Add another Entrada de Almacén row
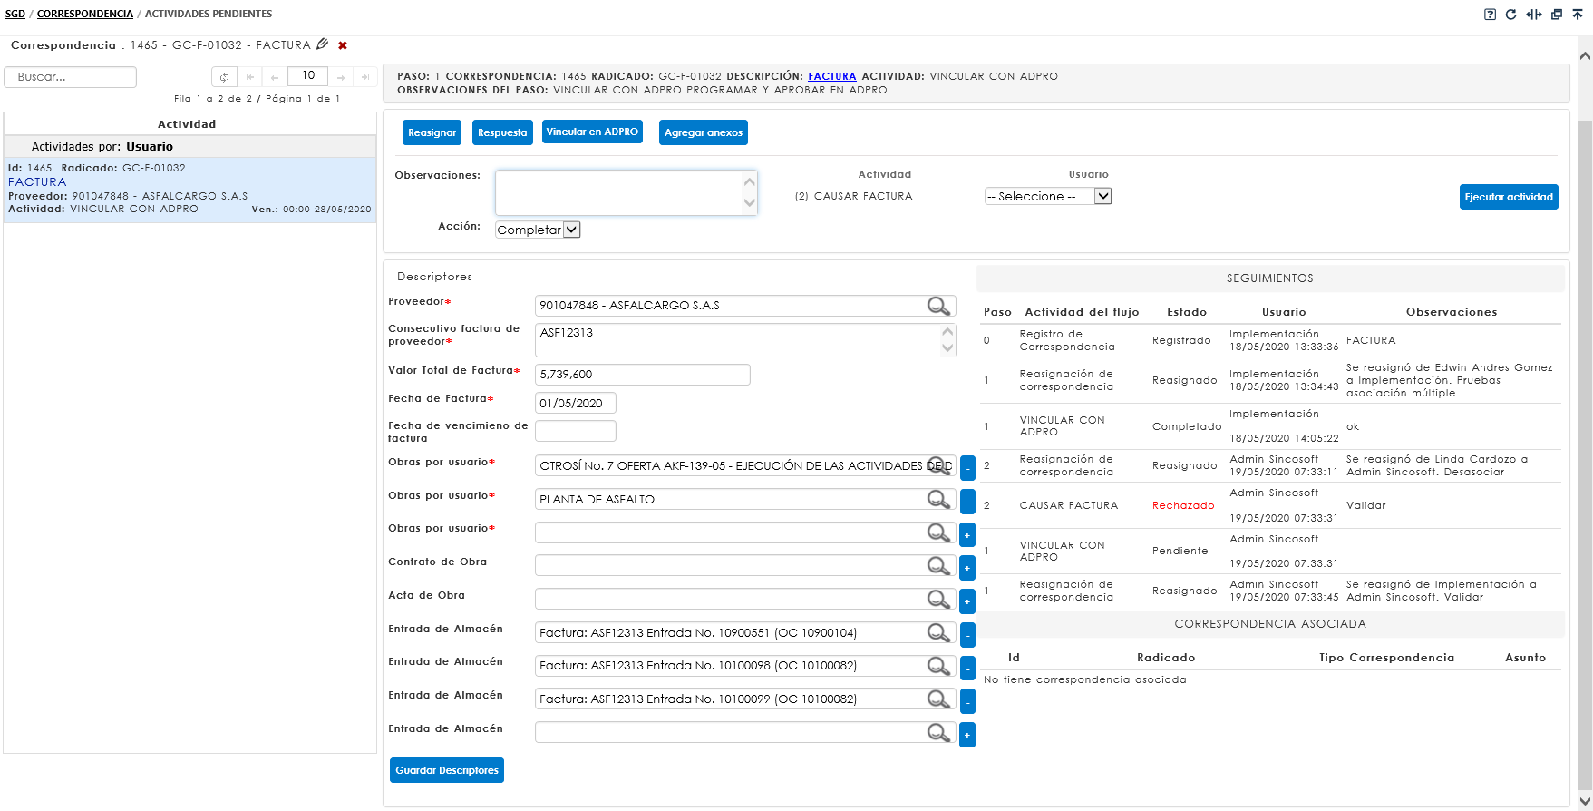The height and width of the screenshot is (811, 1593). click(967, 734)
